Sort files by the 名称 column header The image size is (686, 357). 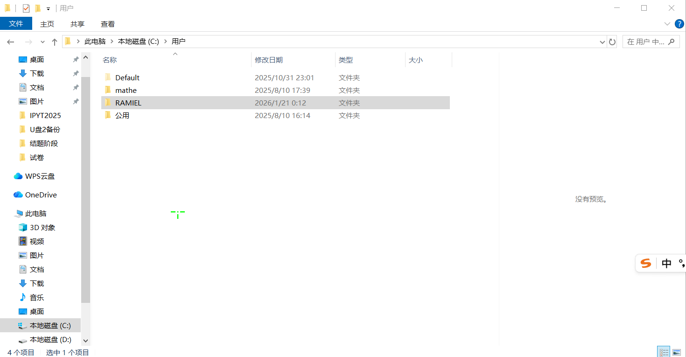click(x=176, y=60)
